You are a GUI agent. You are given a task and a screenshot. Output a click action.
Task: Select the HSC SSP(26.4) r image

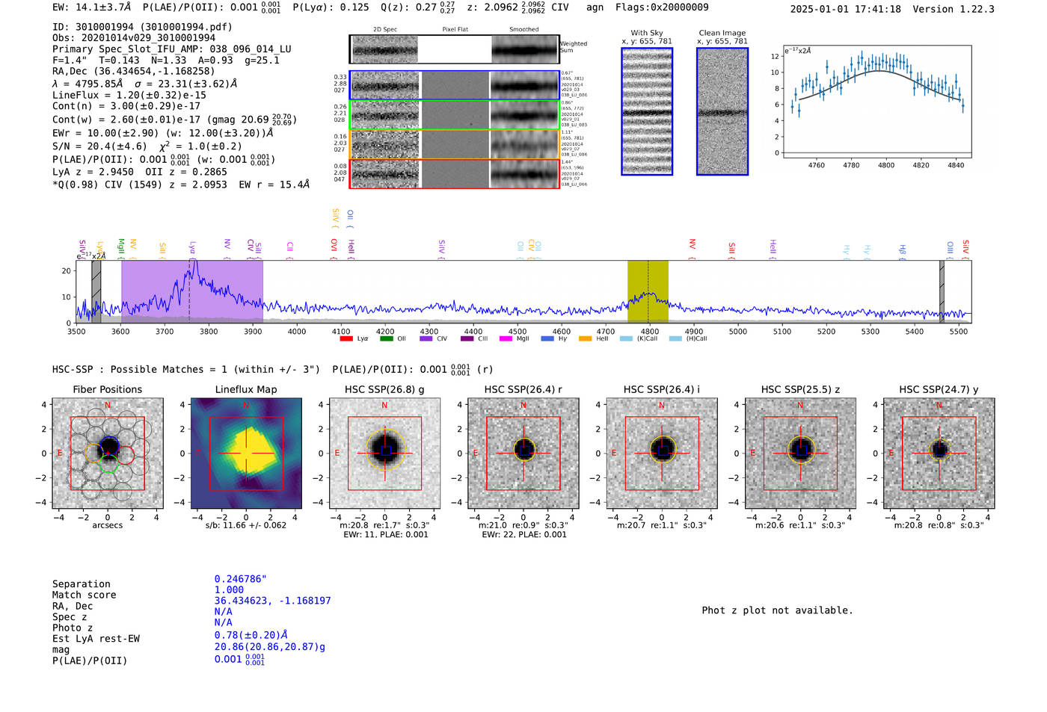pos(523,453)
